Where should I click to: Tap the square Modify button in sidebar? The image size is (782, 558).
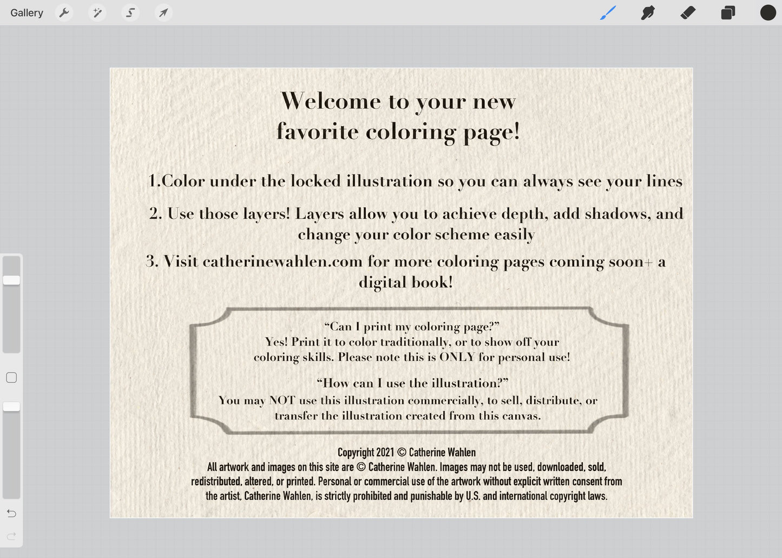point(11,377)
